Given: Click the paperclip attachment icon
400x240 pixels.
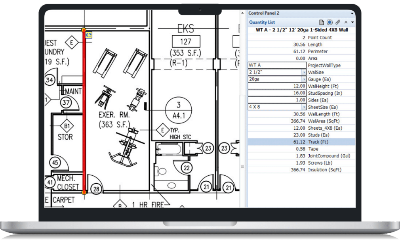Looking at the screenshot, I should (337, 22).
